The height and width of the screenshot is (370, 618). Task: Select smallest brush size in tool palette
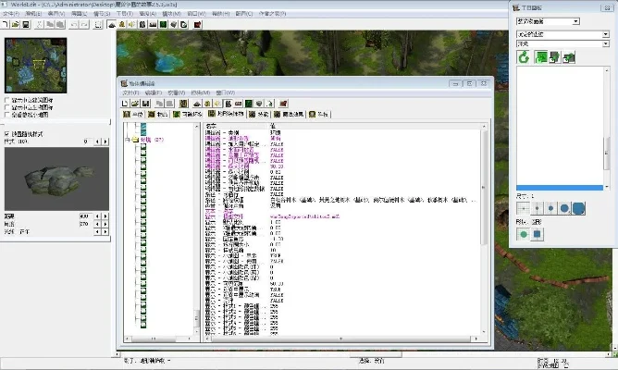tap(524, 208)
